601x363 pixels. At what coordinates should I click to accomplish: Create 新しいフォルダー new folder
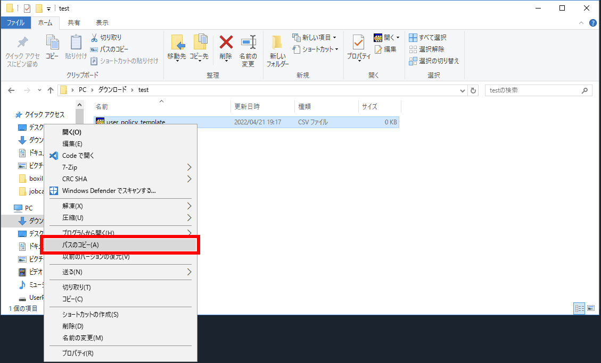click(x=277, y=51)
